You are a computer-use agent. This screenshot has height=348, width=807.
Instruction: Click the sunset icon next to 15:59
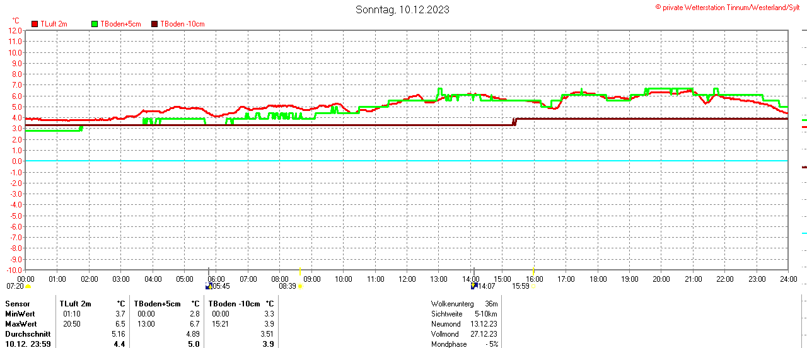pos(533,286)
